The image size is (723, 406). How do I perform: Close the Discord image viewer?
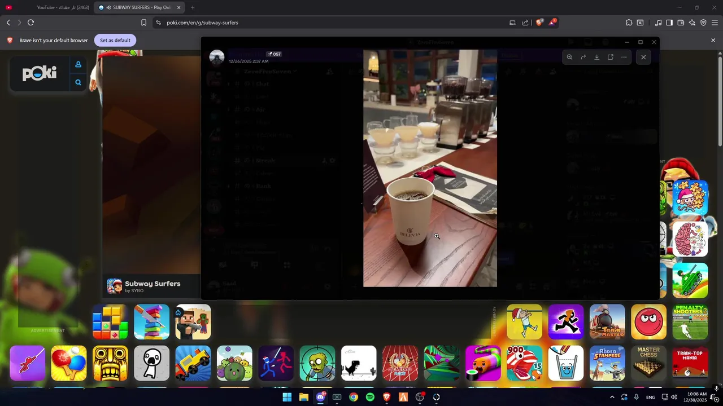(x=643, y=57)
